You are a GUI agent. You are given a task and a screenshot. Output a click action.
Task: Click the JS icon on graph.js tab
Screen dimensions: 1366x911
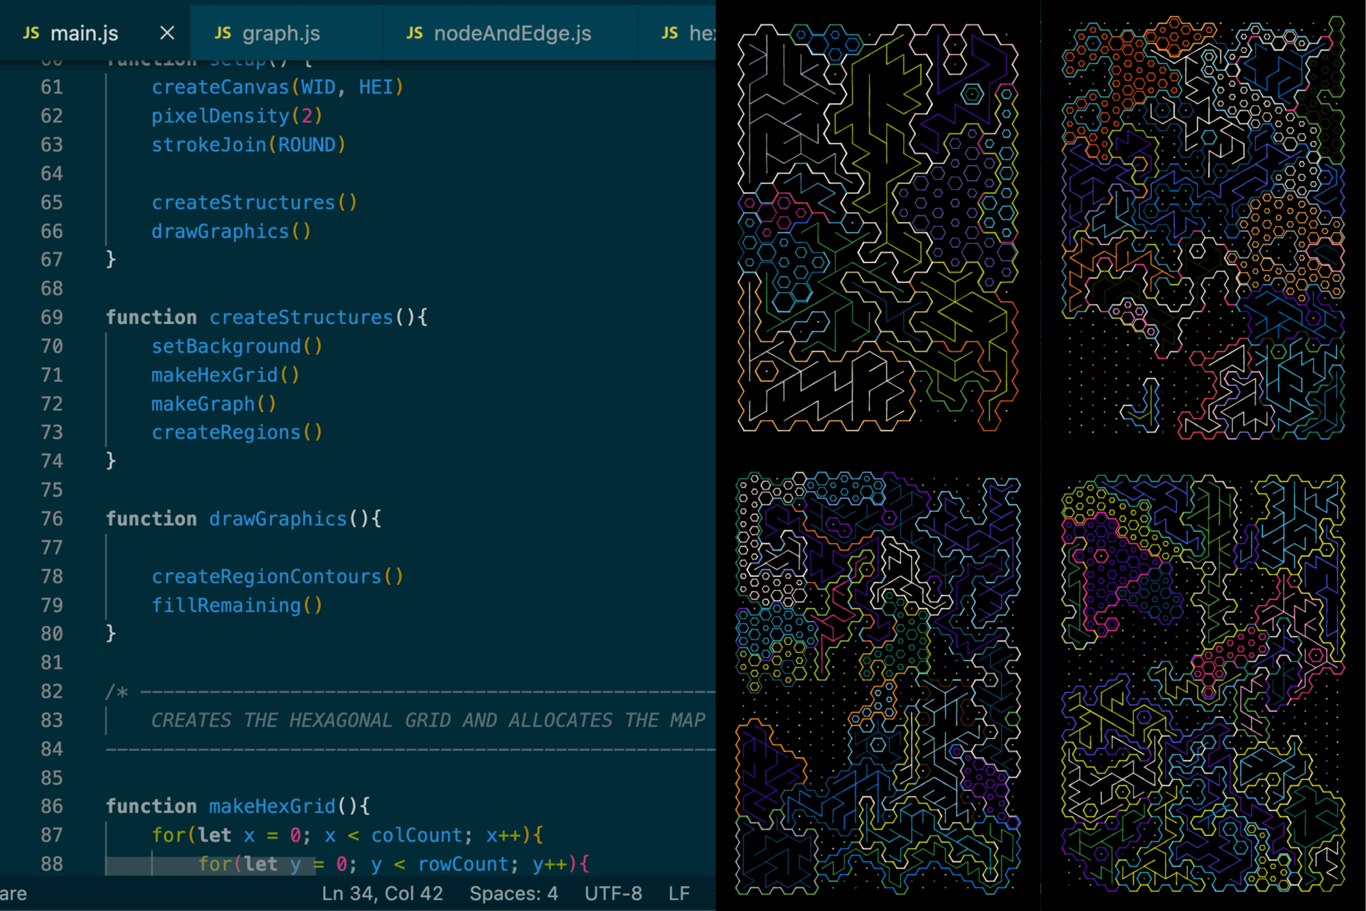point(223,33)
